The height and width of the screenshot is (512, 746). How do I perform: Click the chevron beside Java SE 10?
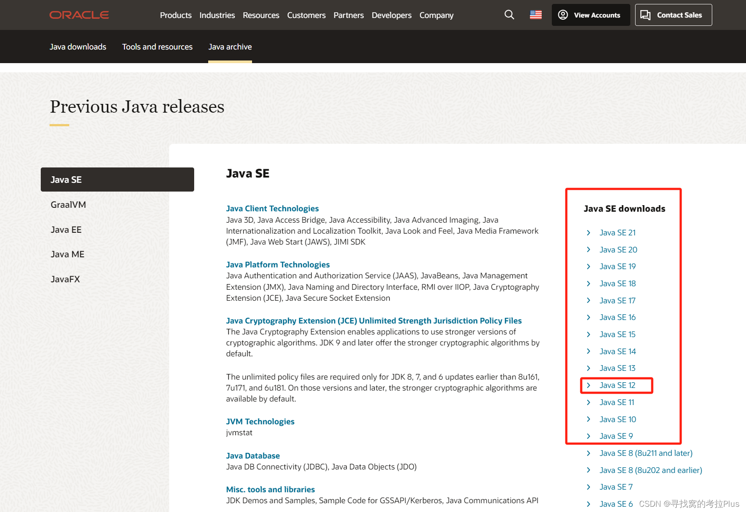coord(589,419)
